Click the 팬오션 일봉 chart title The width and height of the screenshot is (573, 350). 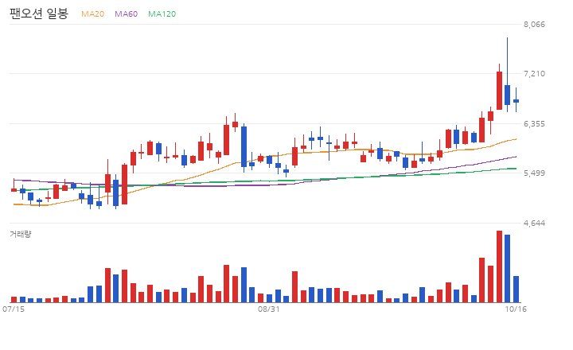coord(39,14)
